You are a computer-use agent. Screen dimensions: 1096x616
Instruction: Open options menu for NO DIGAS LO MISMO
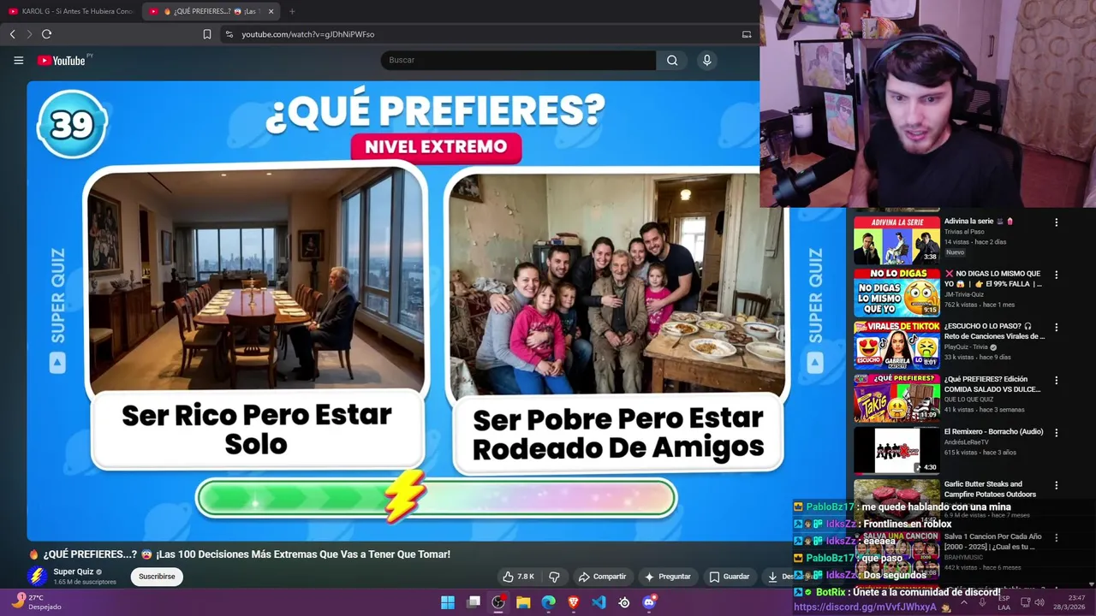click(x=1056, y=275)
